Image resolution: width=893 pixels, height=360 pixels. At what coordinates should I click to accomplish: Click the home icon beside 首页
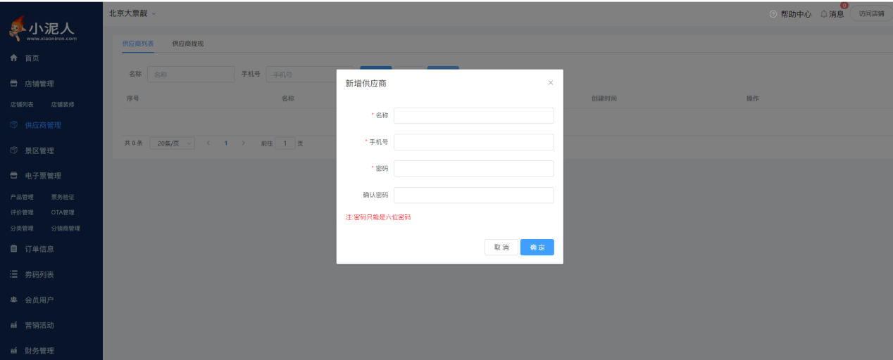click(x=13, y=58)
